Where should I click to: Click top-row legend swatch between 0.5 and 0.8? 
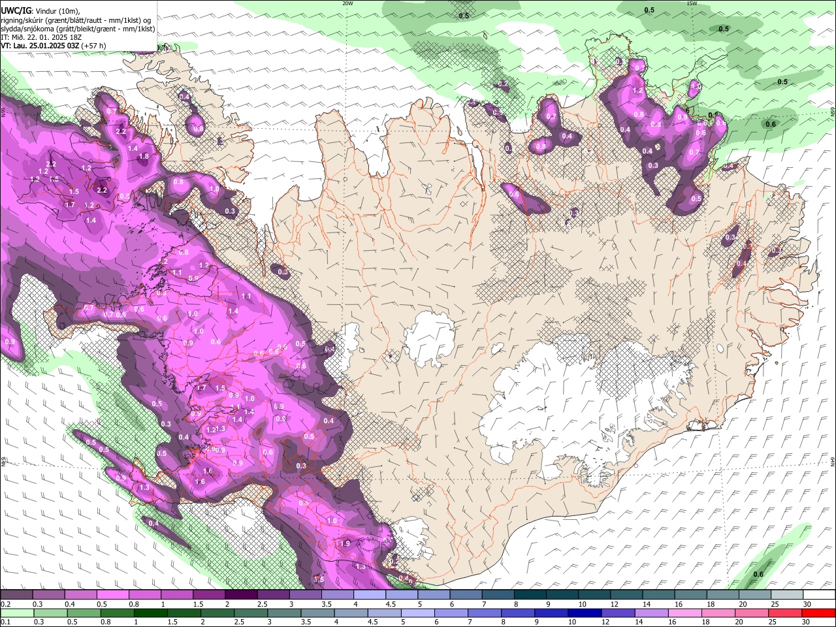[x=112, y=595]
